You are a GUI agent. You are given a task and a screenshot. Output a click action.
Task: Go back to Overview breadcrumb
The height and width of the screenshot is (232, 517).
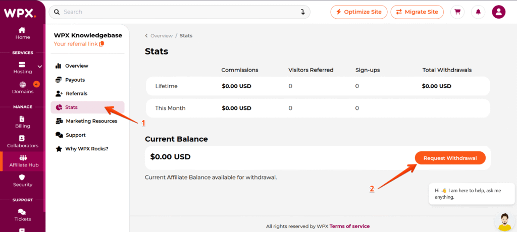click(x=161, y=36)
